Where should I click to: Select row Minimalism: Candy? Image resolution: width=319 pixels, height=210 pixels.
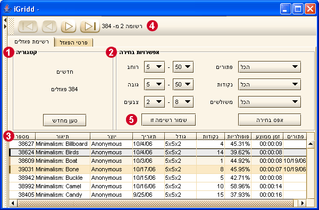(x=158, y=195)
